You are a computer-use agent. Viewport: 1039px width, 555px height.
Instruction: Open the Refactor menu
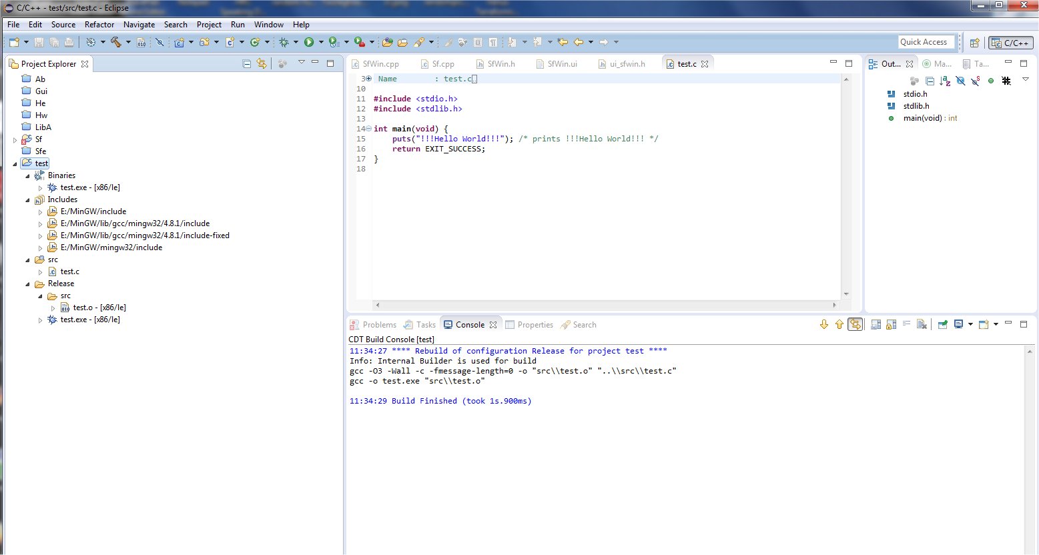pyautogui.click(x=99, y=25)
